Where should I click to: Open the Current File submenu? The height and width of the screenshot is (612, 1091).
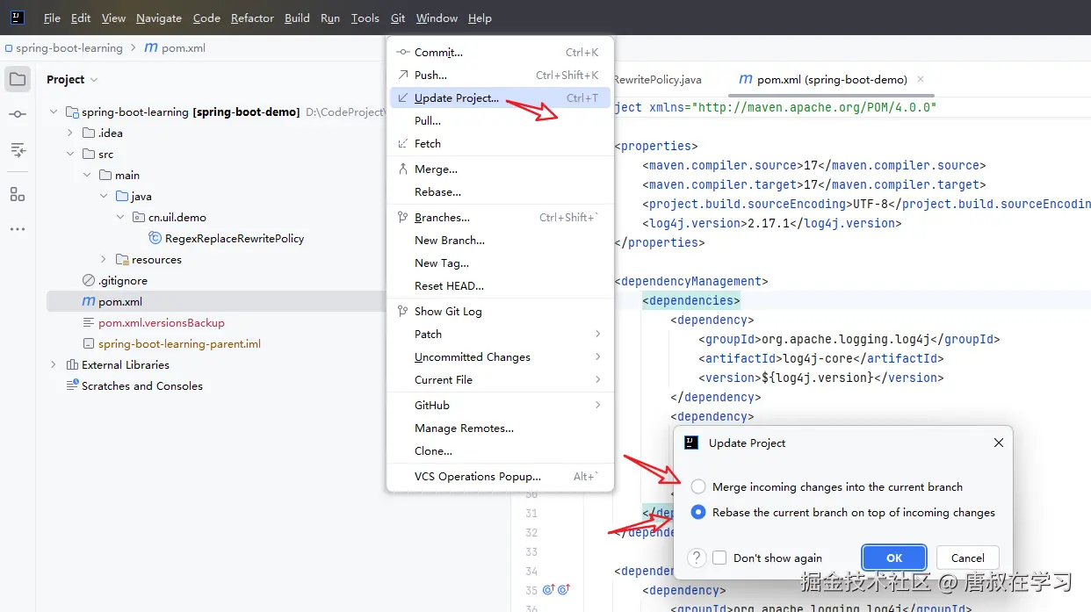tap(500, 380)
